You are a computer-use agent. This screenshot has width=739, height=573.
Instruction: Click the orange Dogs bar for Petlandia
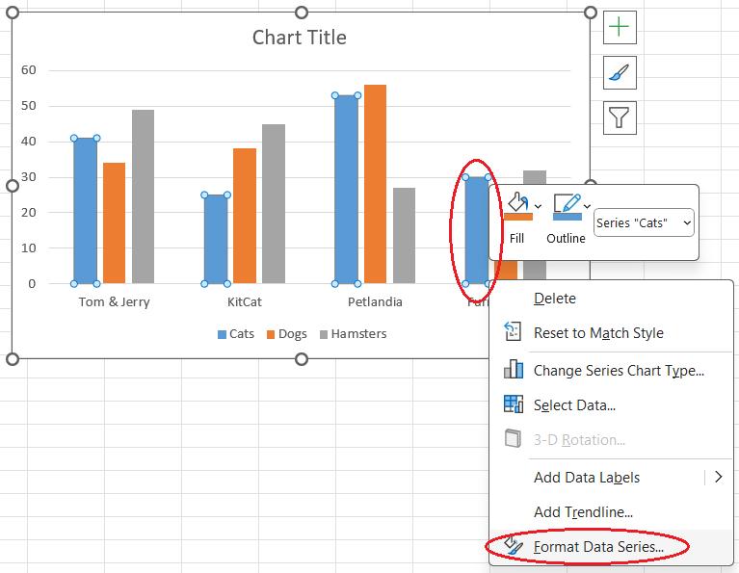[x=375, y=183]
